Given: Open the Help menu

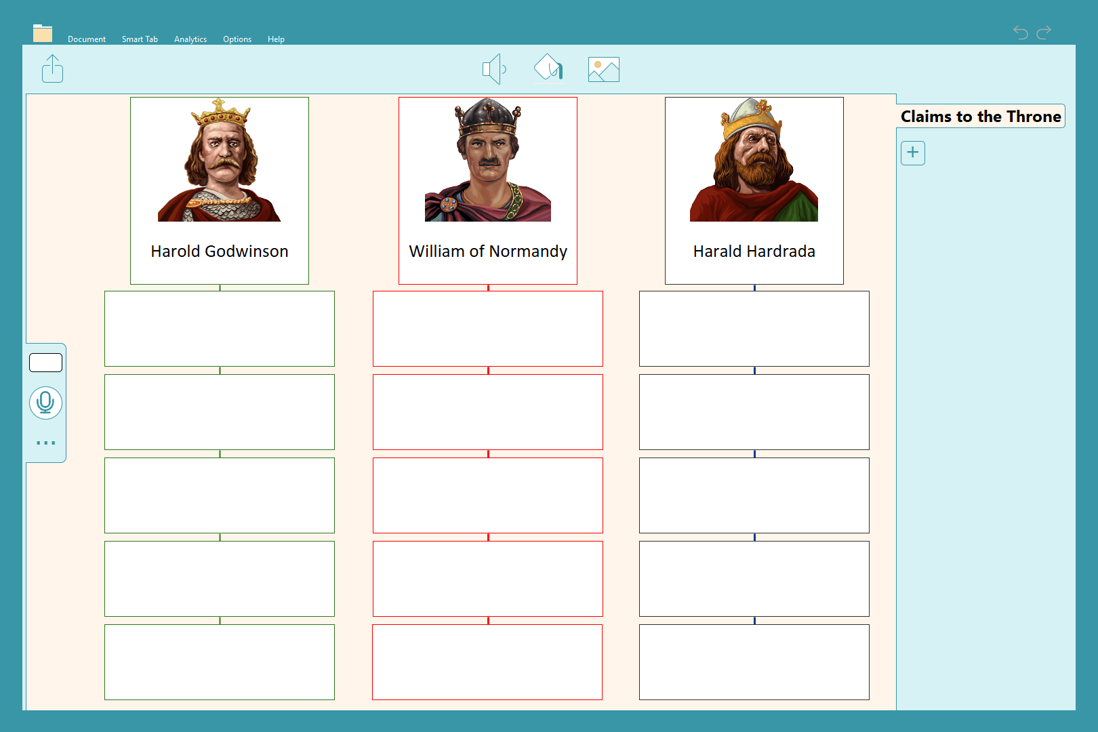Looking at the screenshot, I should coord(276,39).
